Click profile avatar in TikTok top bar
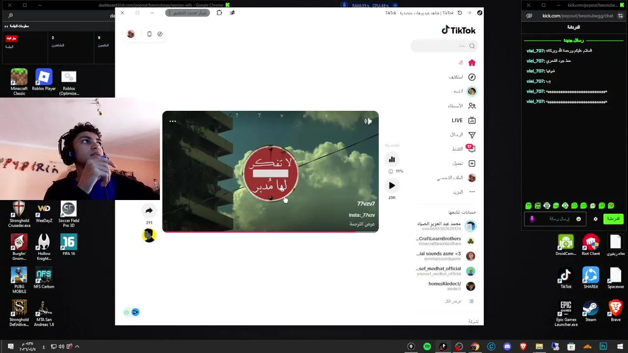The width and height of the screenshot is (628, 353). [x=131, y=34]
